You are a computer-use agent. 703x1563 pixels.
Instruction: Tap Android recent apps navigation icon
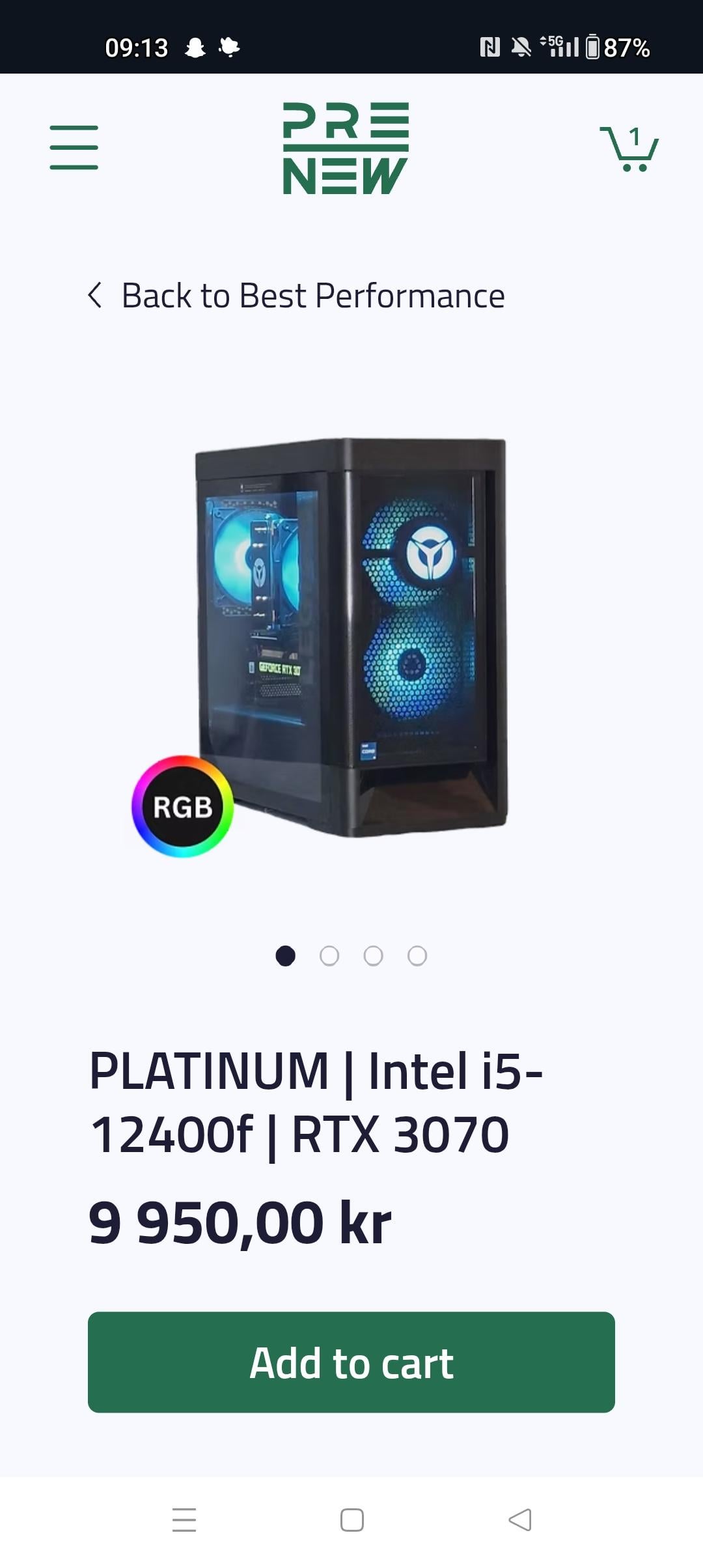[184, 1520]
